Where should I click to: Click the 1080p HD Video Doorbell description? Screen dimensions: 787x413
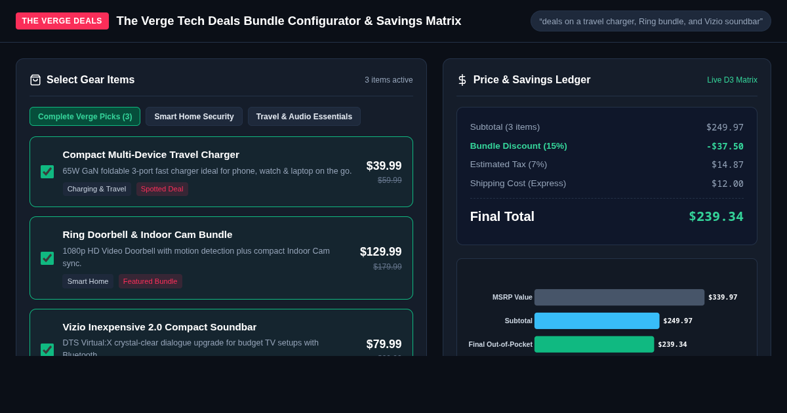click(x=196, y=257)
